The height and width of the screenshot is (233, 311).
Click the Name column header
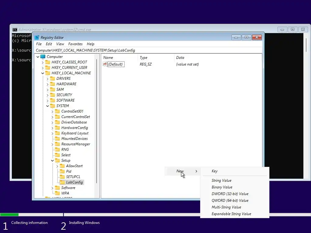click(120, 58)
